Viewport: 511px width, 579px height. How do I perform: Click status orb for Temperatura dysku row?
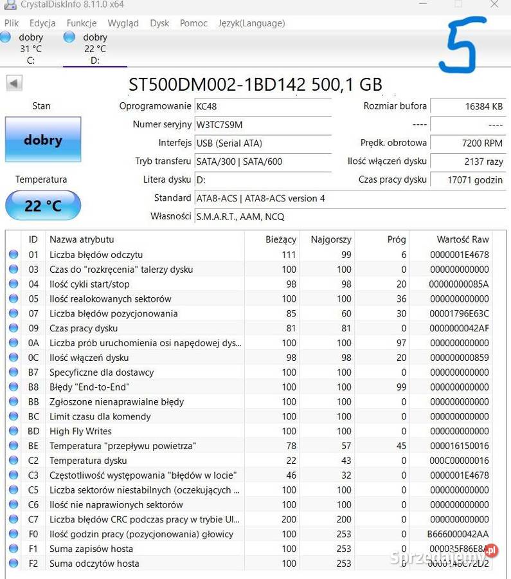click(x=13, y=460)
